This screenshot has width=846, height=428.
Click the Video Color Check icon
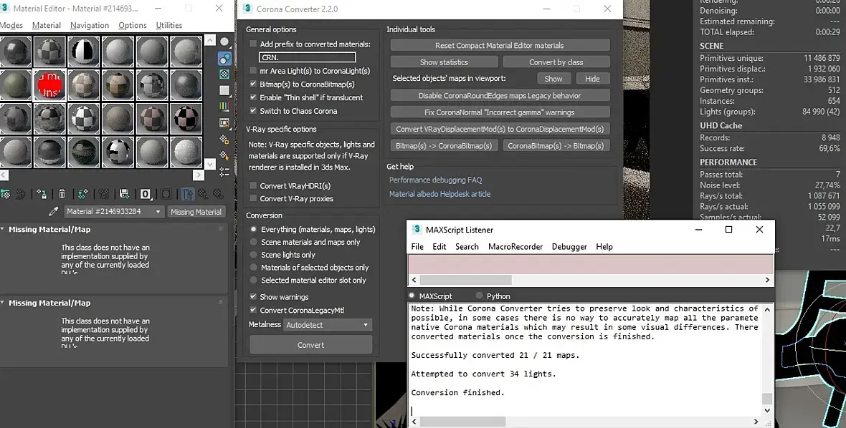224,107
